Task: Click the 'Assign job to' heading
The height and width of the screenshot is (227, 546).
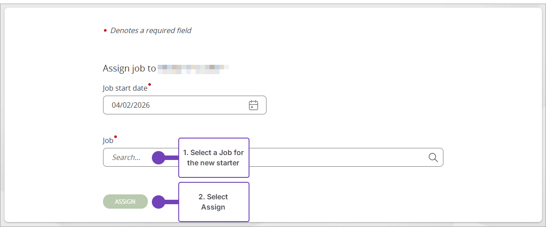Action: coord(129,68)
